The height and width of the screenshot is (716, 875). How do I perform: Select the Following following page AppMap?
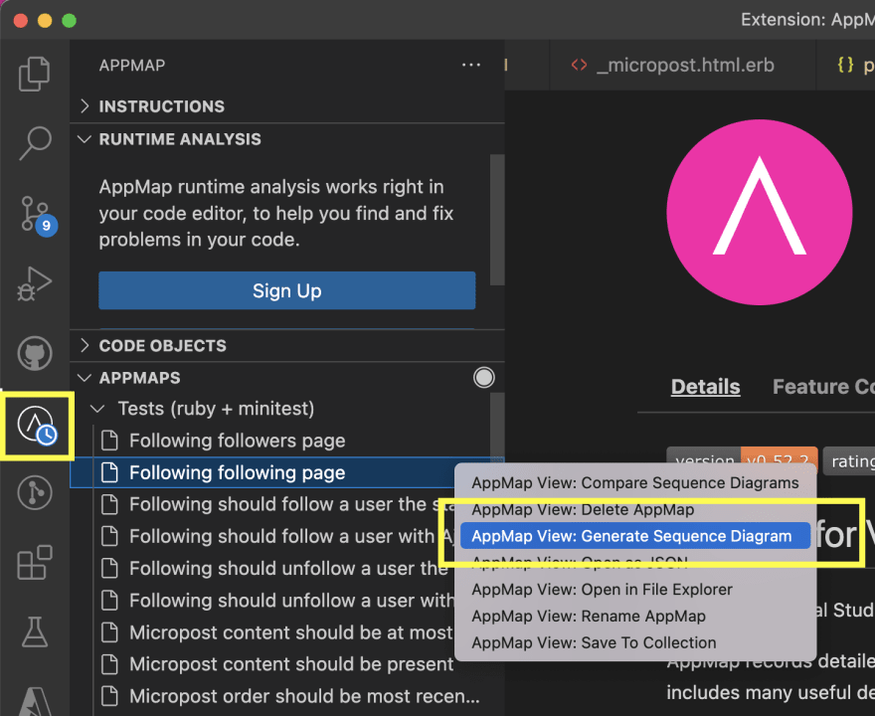point(262,472)
